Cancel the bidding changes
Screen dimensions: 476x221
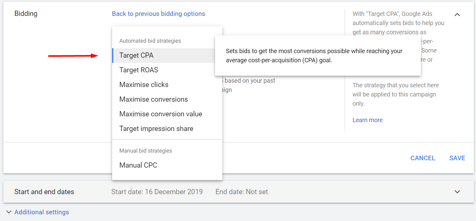tap(423, 158)
